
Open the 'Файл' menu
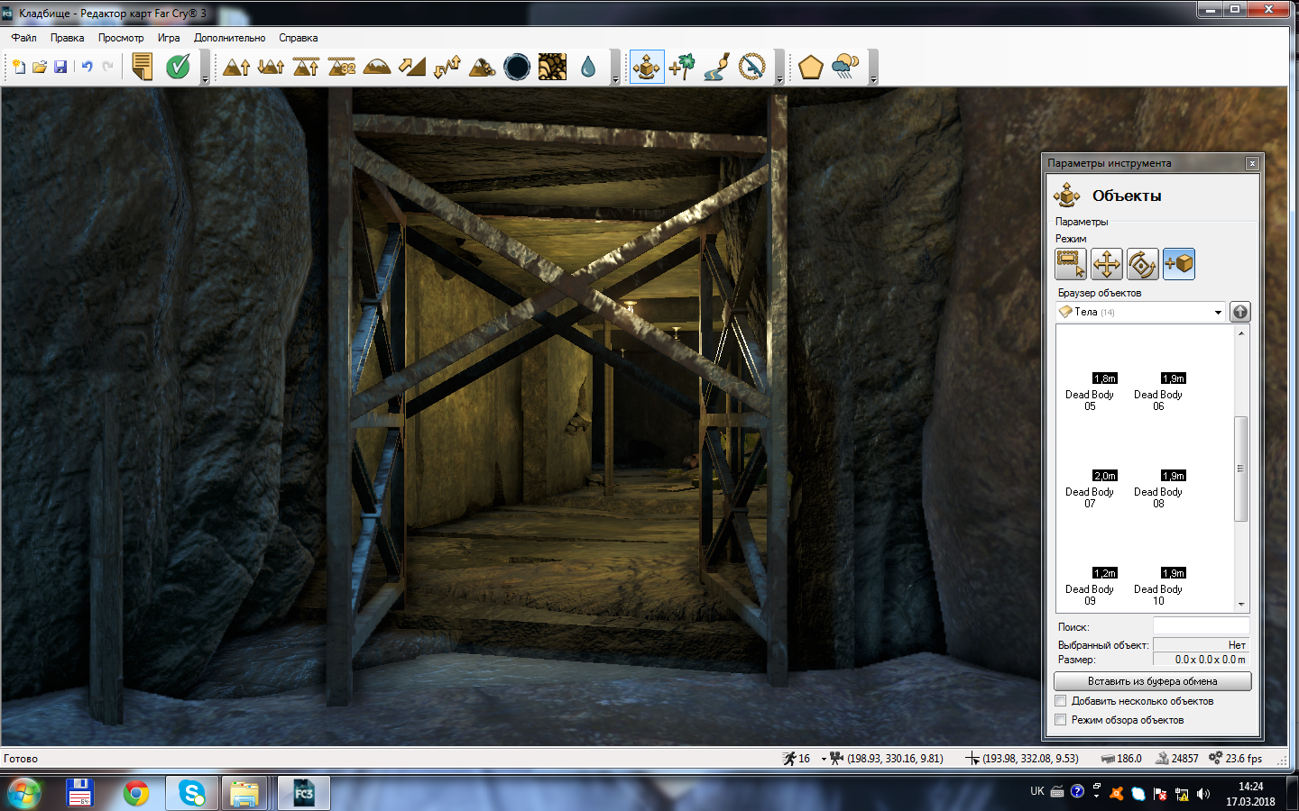coord(23,38)
